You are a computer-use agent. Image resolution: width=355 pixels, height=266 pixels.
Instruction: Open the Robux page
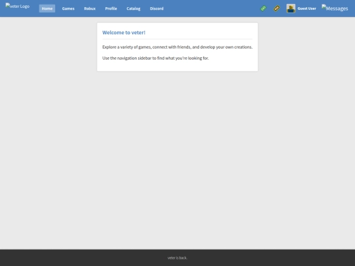click(x=89, y=9)
